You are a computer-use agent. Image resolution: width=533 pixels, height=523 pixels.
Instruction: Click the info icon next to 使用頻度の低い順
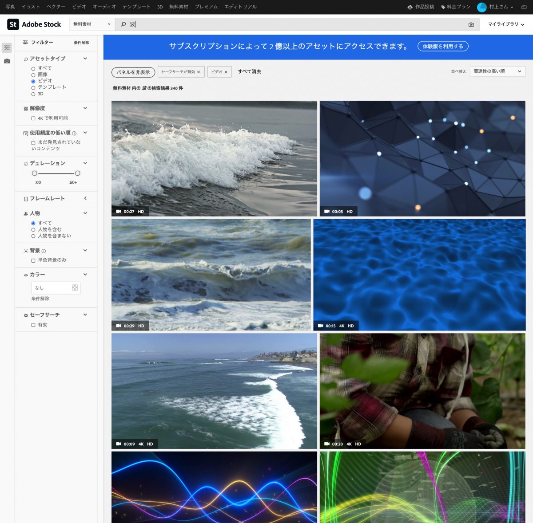point(74,133)
